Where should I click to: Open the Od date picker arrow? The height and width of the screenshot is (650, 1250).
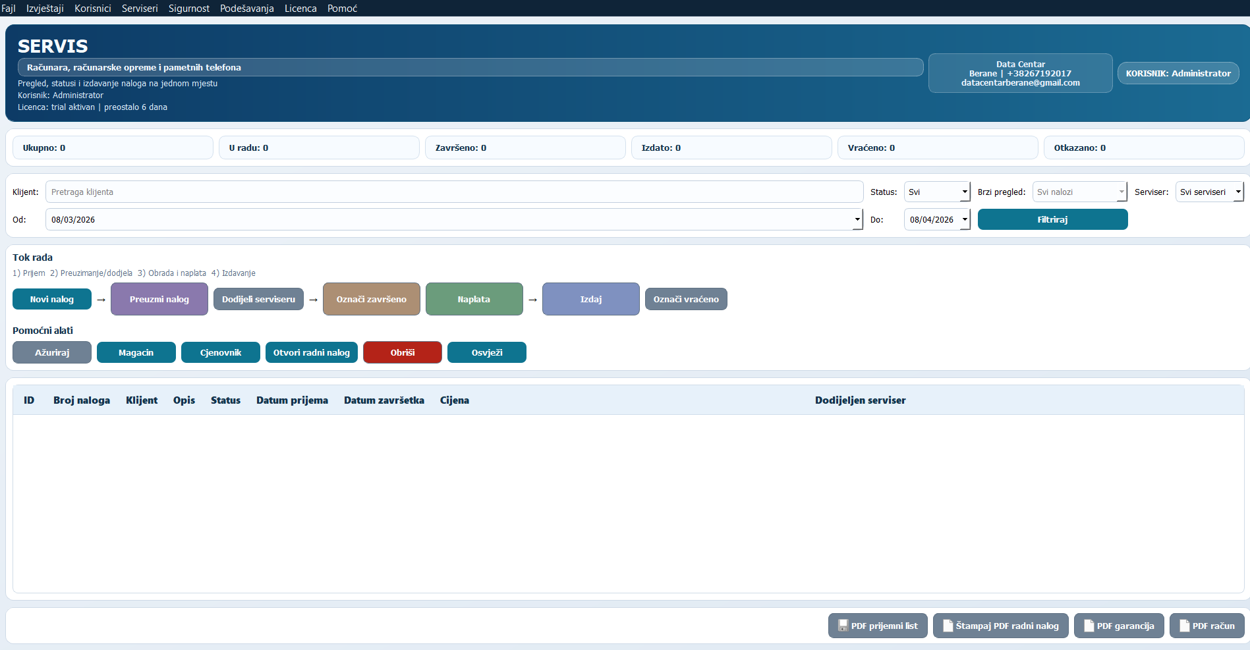point(857,220)
